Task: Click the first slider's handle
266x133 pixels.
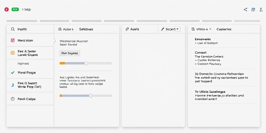Action: 86,63
